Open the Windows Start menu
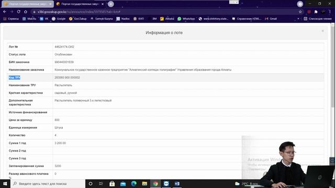 (x=5, y=183)
